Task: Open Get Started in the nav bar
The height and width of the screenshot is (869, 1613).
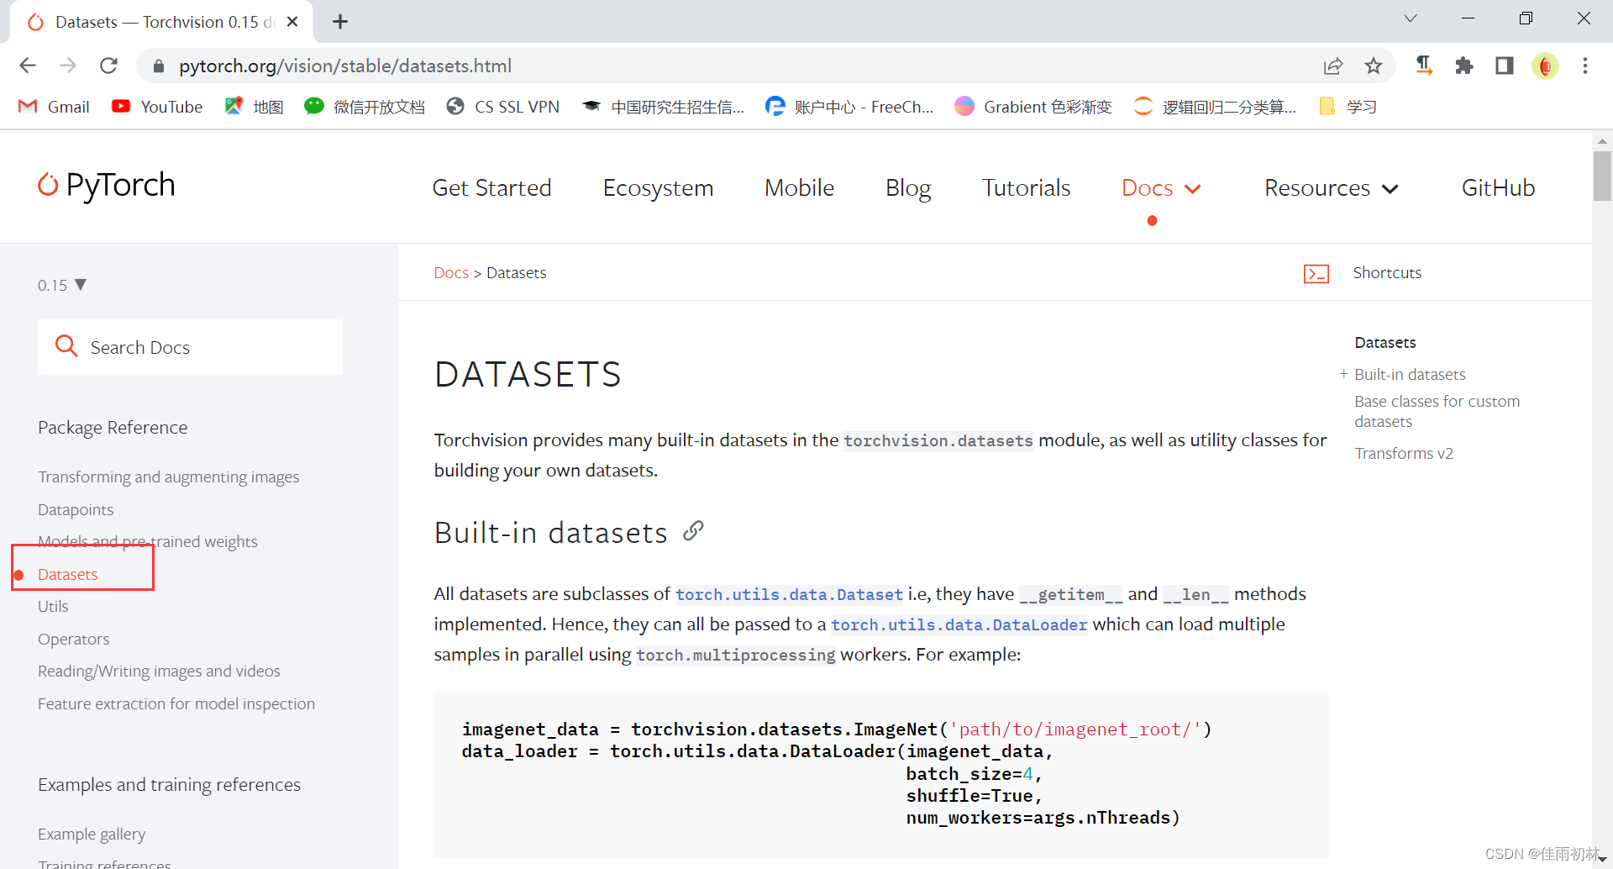Action: pos(491,187)
